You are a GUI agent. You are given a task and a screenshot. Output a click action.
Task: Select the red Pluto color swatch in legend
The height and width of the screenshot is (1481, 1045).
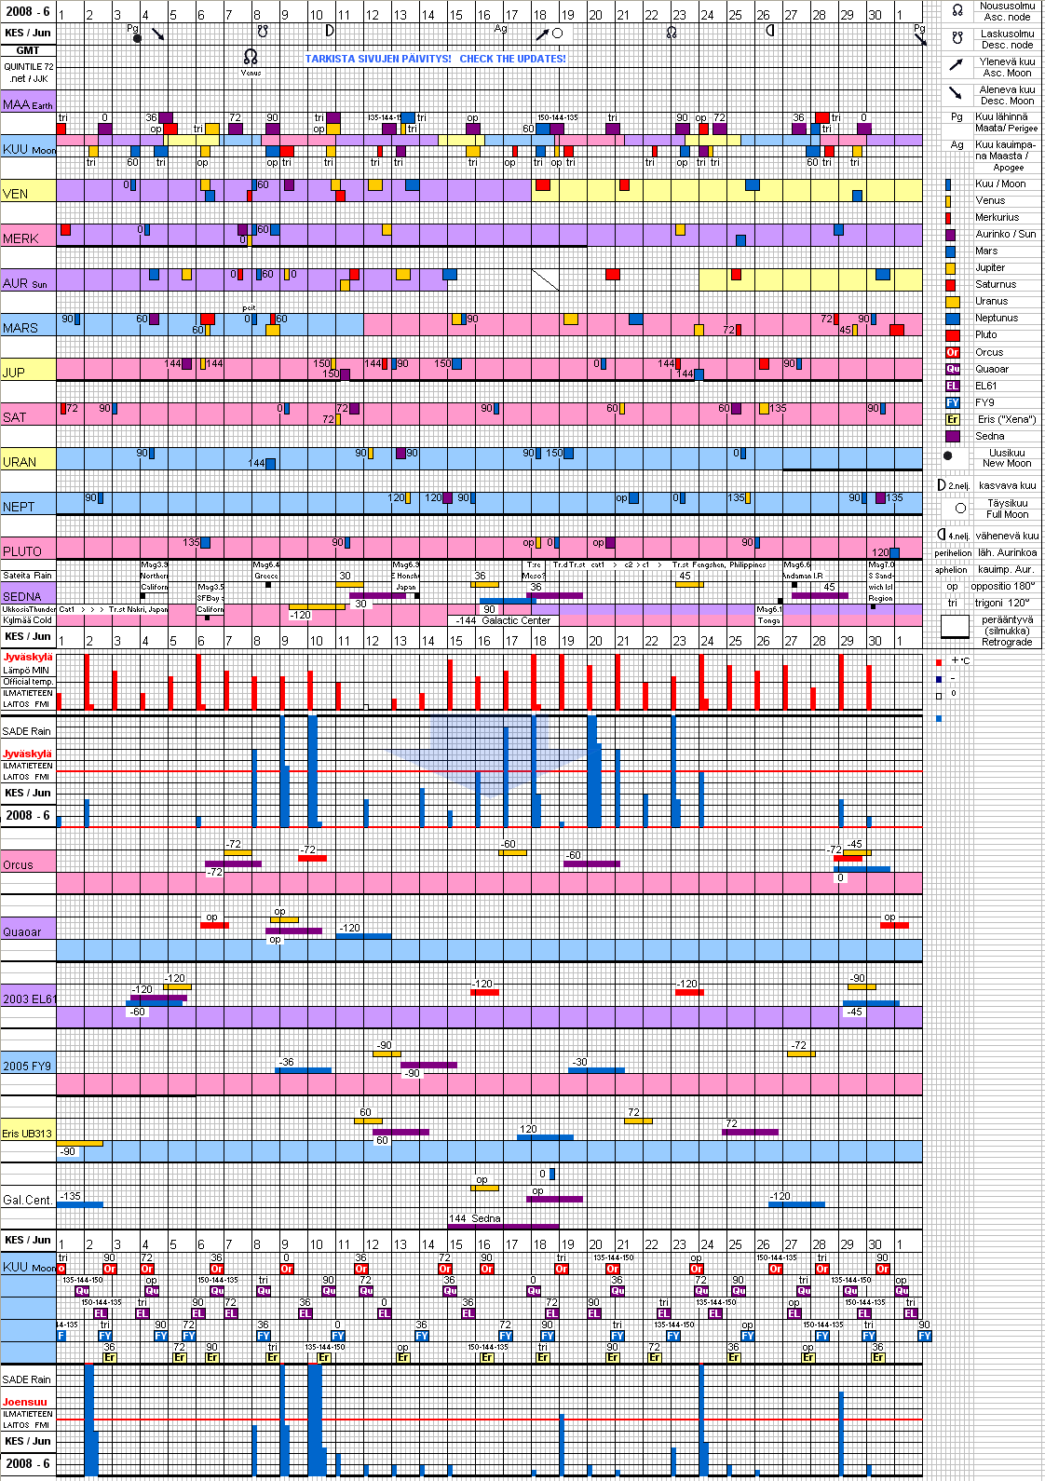tap(952, 335)
